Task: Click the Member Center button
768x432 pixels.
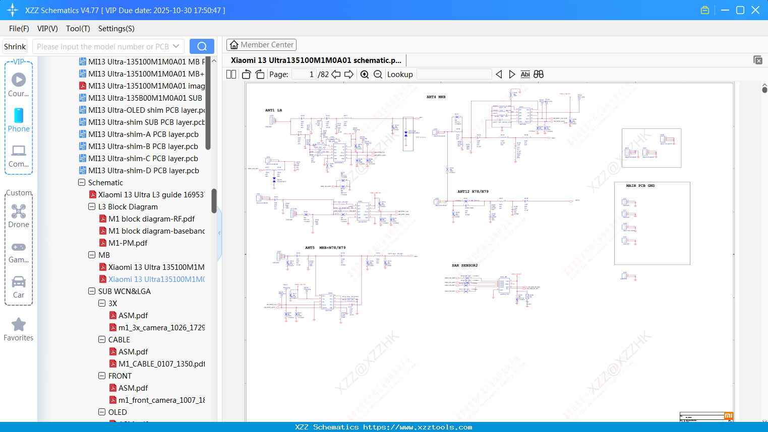Action: [261, 45]
